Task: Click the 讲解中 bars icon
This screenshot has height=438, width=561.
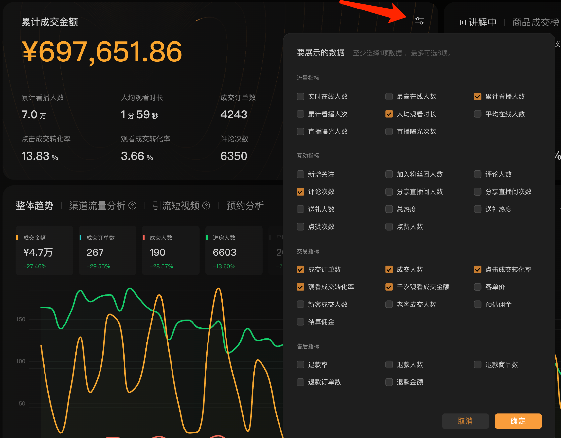Action: pyautogui.click(x=462, y=22)
